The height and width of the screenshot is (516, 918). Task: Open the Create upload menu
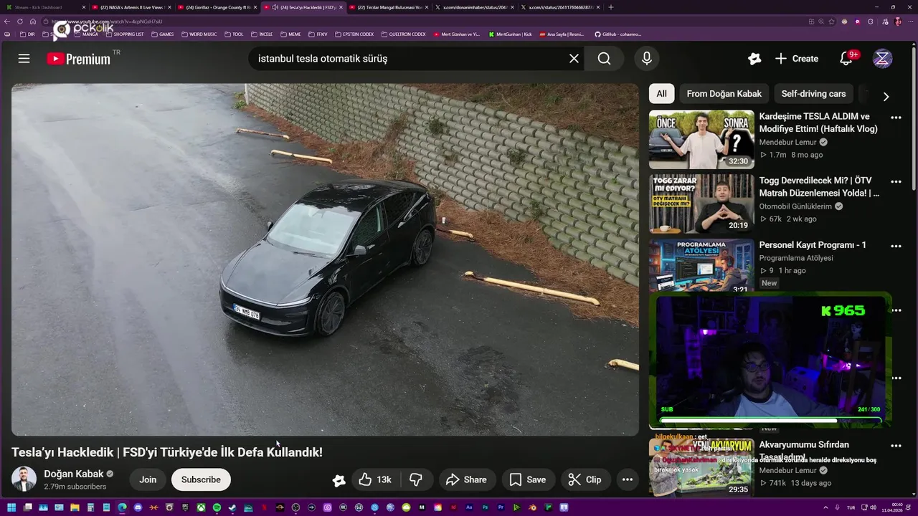(797, 59)
